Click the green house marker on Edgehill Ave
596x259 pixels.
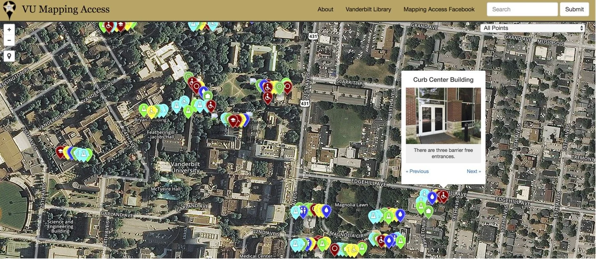[428, 211]
